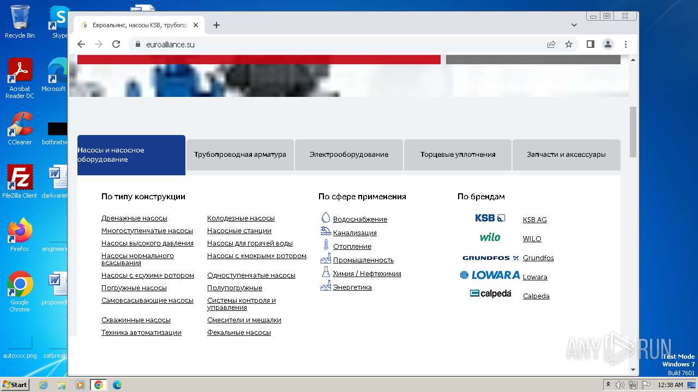Open Microsoft Edge taskbar icon
The height and width of the screenshot is (392, 698).
click(x=117, y=385)
